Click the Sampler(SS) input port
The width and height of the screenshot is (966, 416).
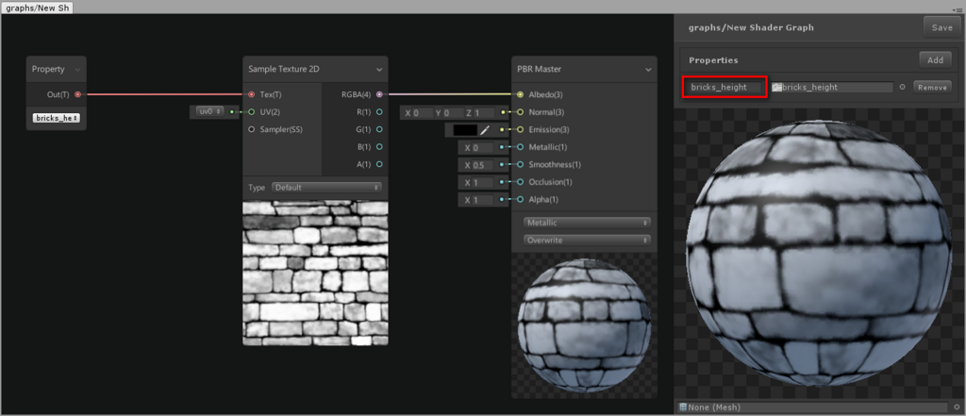[x=251, y=129]
